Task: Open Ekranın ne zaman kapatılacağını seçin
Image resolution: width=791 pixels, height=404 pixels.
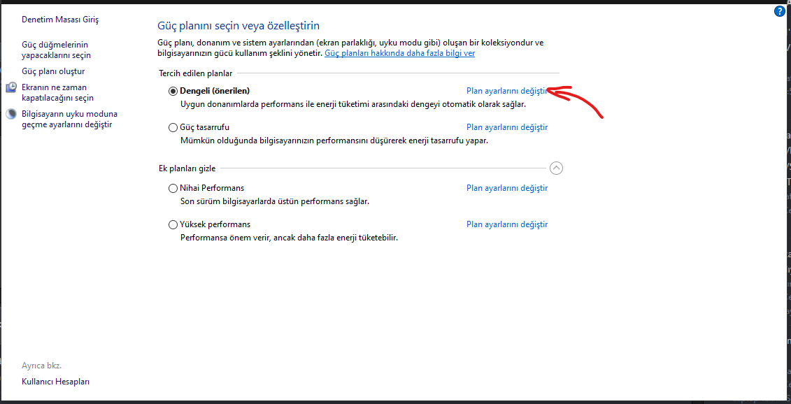Action: click(57, 92)
